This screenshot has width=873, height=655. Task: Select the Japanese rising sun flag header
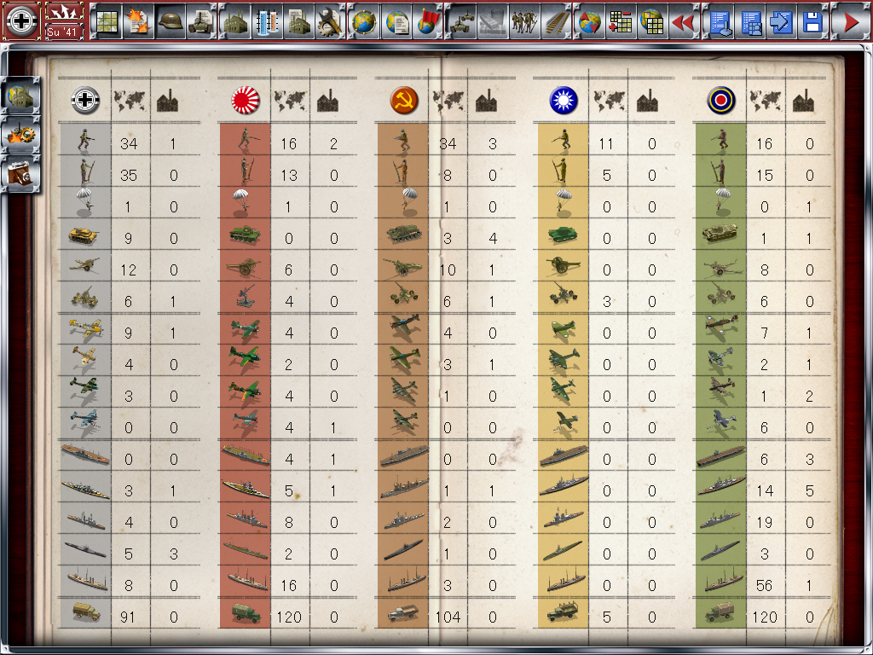[x=245, y=101]
